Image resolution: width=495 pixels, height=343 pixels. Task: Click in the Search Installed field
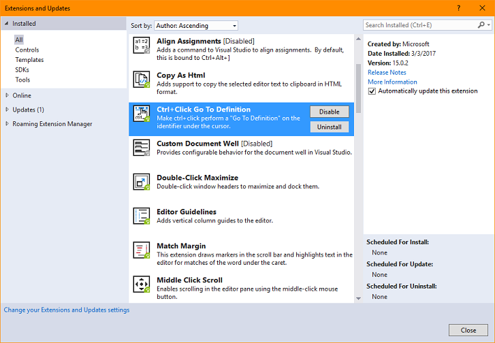tap(420, 25)
